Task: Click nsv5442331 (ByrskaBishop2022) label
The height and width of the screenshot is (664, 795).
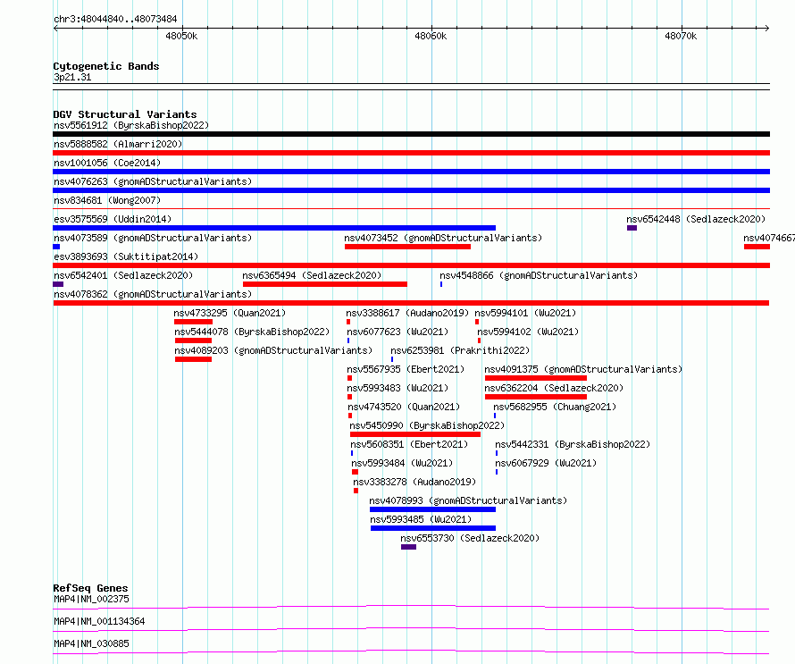Action: click(573, 444)
